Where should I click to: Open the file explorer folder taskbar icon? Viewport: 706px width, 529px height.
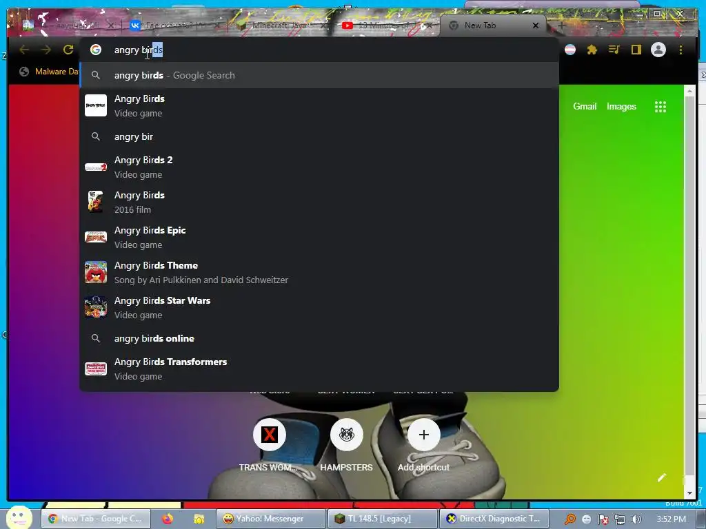point(199,519)
